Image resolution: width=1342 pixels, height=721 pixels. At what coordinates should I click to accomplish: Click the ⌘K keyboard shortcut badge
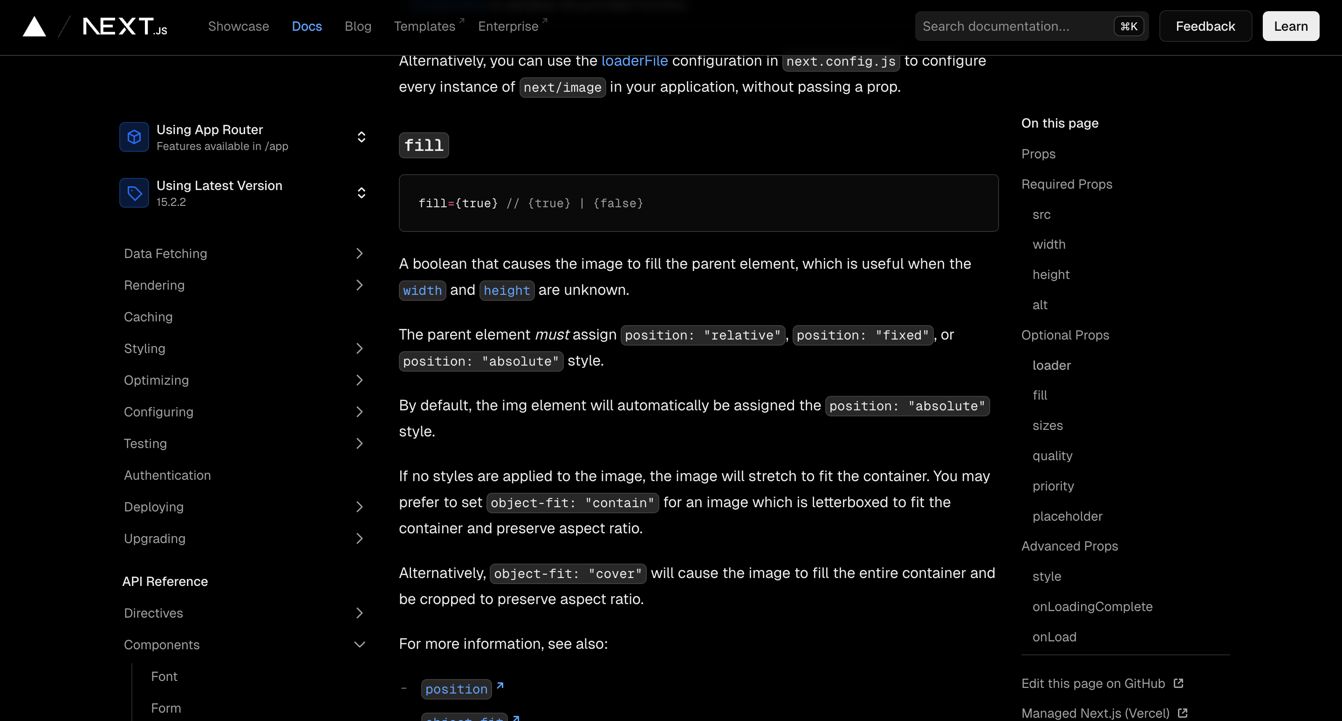1129,27
